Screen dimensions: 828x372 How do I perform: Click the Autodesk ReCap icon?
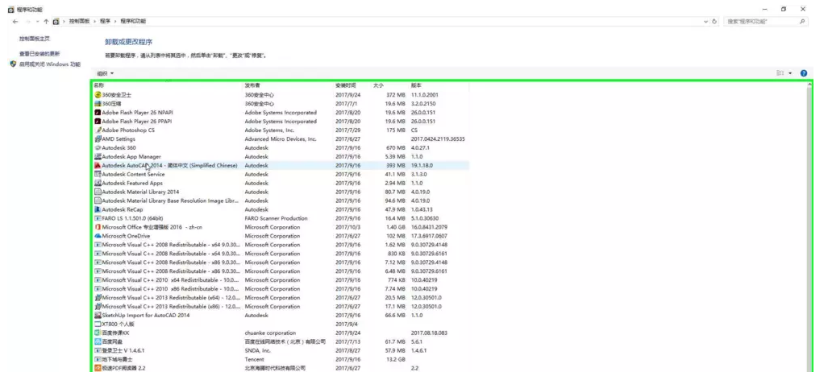pyautogui.click(x=98, y=209)
